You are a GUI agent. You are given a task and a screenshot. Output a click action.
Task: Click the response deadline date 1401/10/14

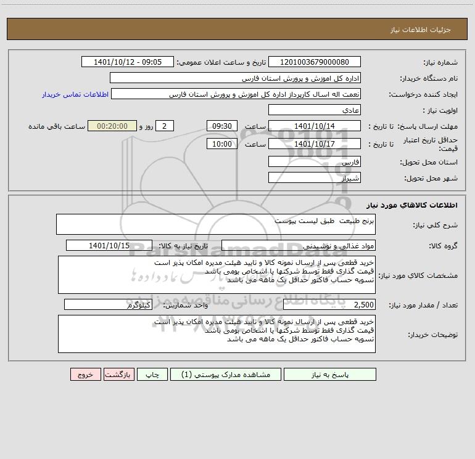315,126
